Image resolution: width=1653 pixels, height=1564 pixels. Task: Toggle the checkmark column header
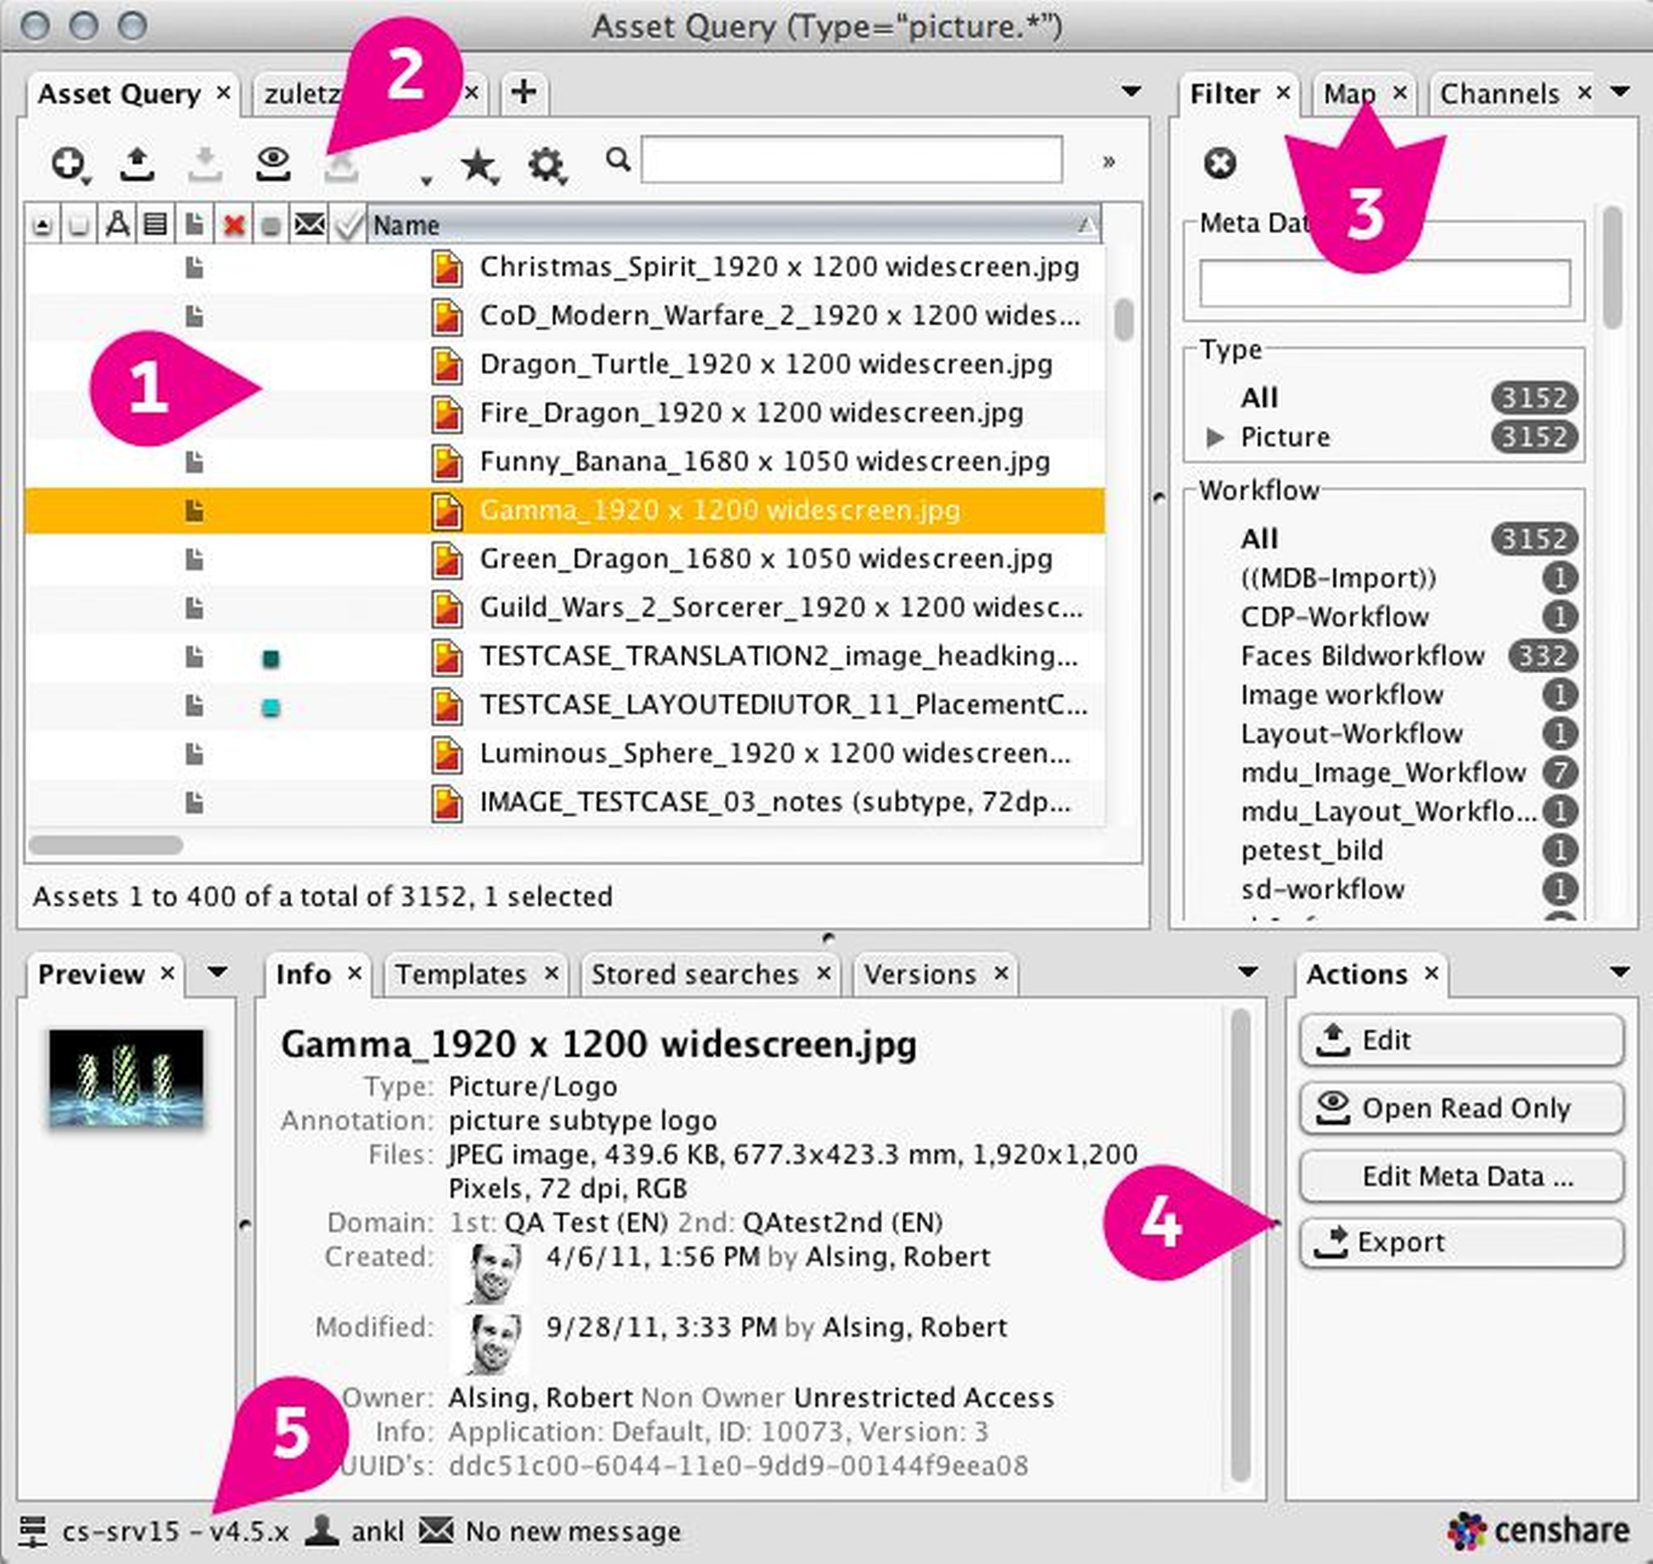[x=348, y=225]
